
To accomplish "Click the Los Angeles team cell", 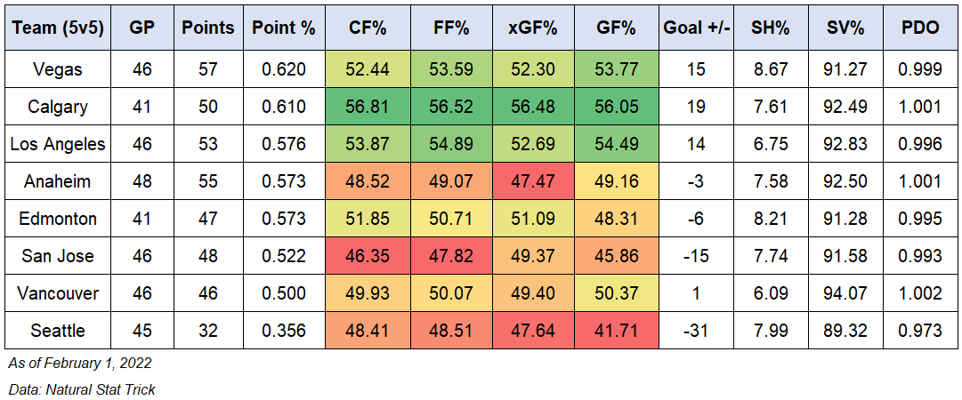I will pos(58,144).
